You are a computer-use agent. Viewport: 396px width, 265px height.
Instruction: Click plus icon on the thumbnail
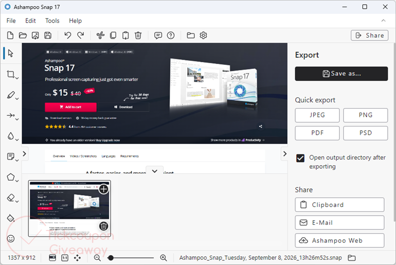pos(103,189)
